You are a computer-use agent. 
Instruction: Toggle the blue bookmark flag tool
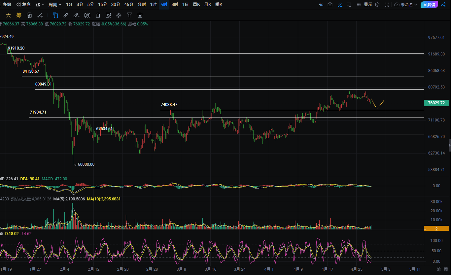coord(55,15)
